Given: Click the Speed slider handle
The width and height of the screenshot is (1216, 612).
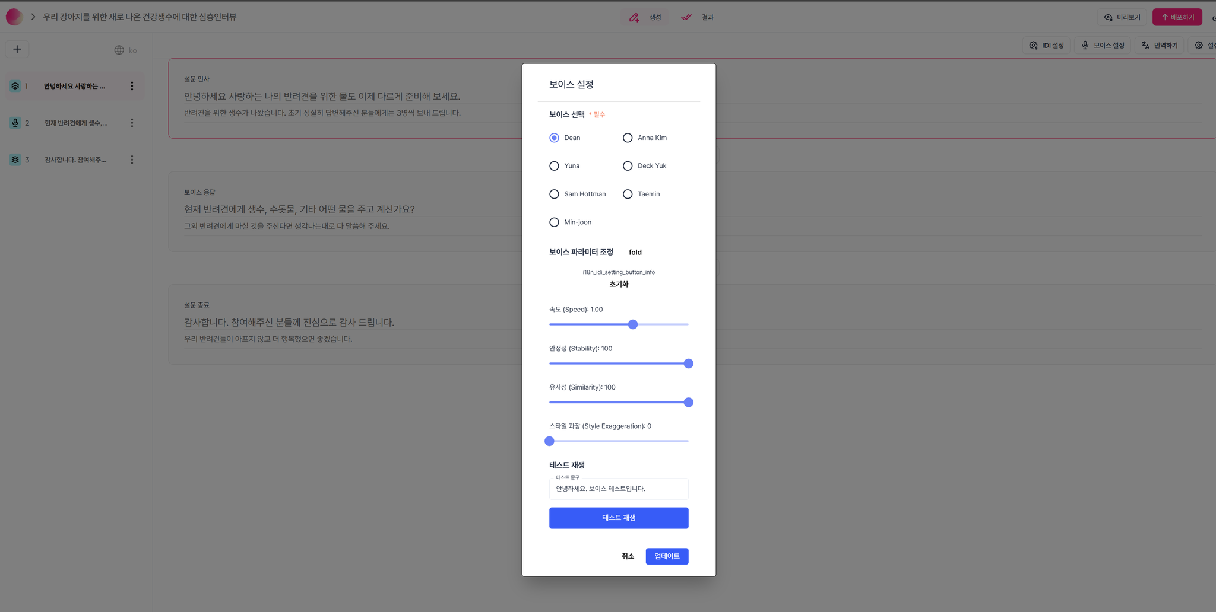Looking at the screenshot, I should point(633,324).
